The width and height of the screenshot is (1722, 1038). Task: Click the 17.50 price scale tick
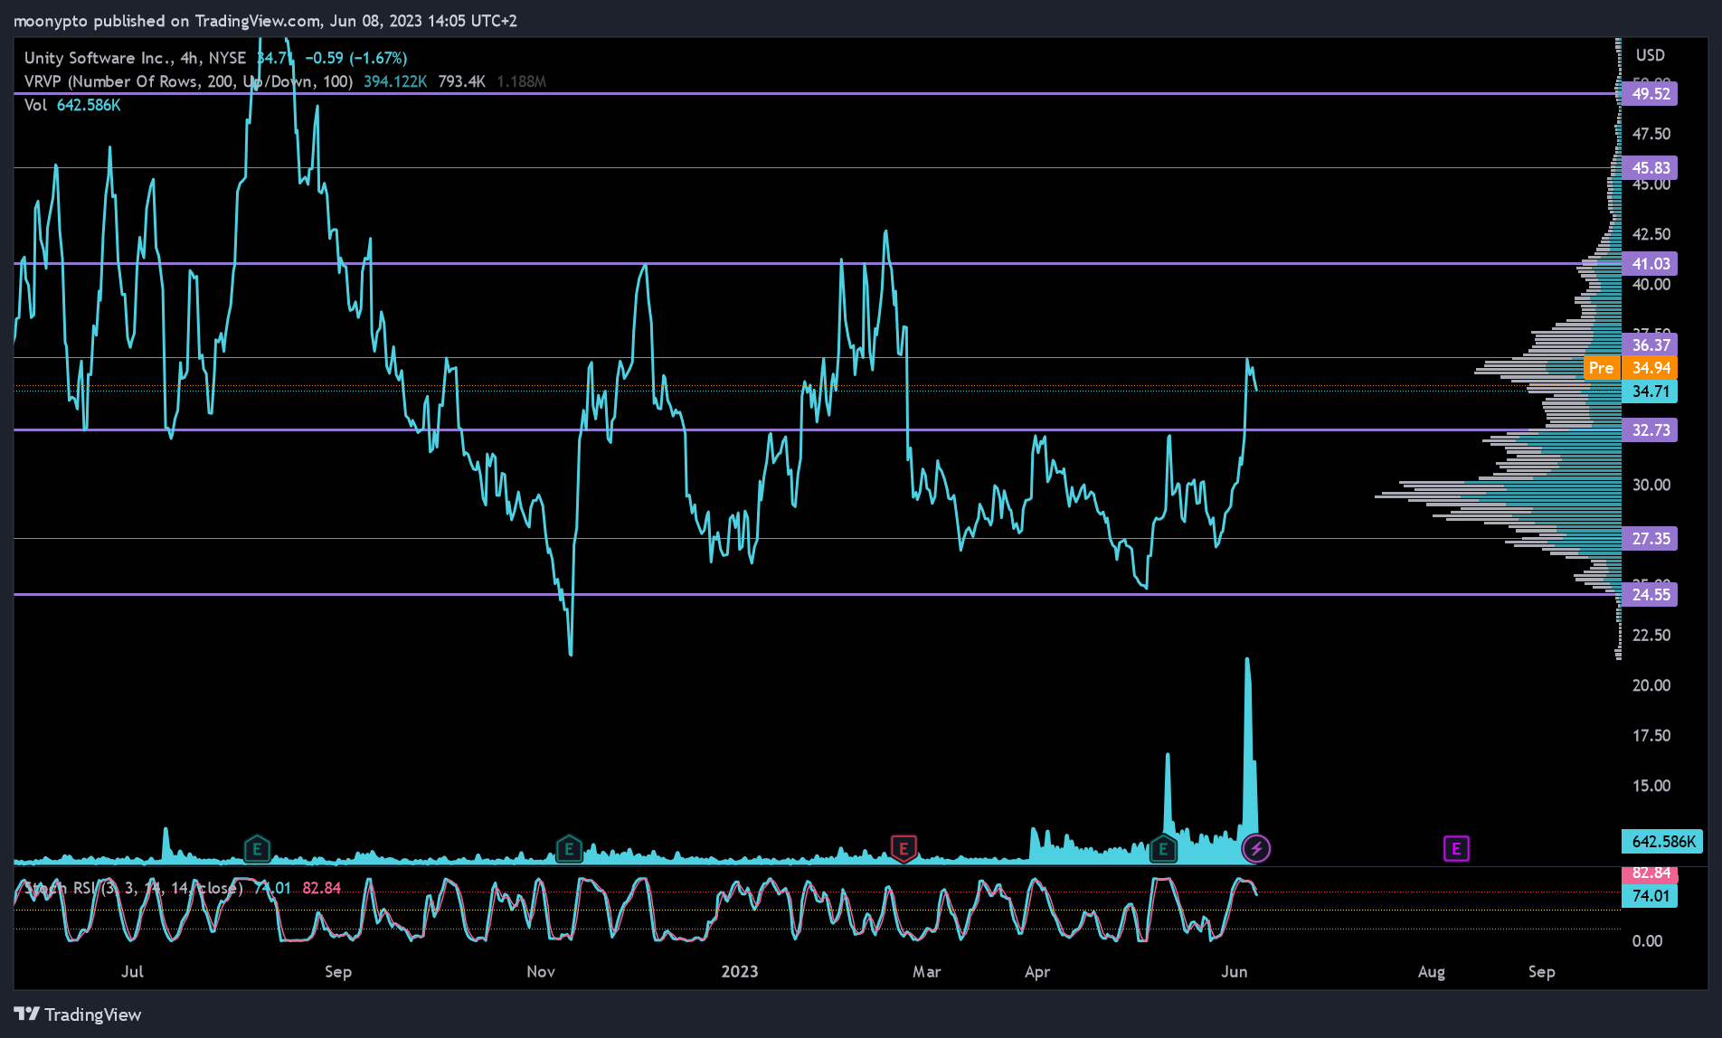(1651, 736)
